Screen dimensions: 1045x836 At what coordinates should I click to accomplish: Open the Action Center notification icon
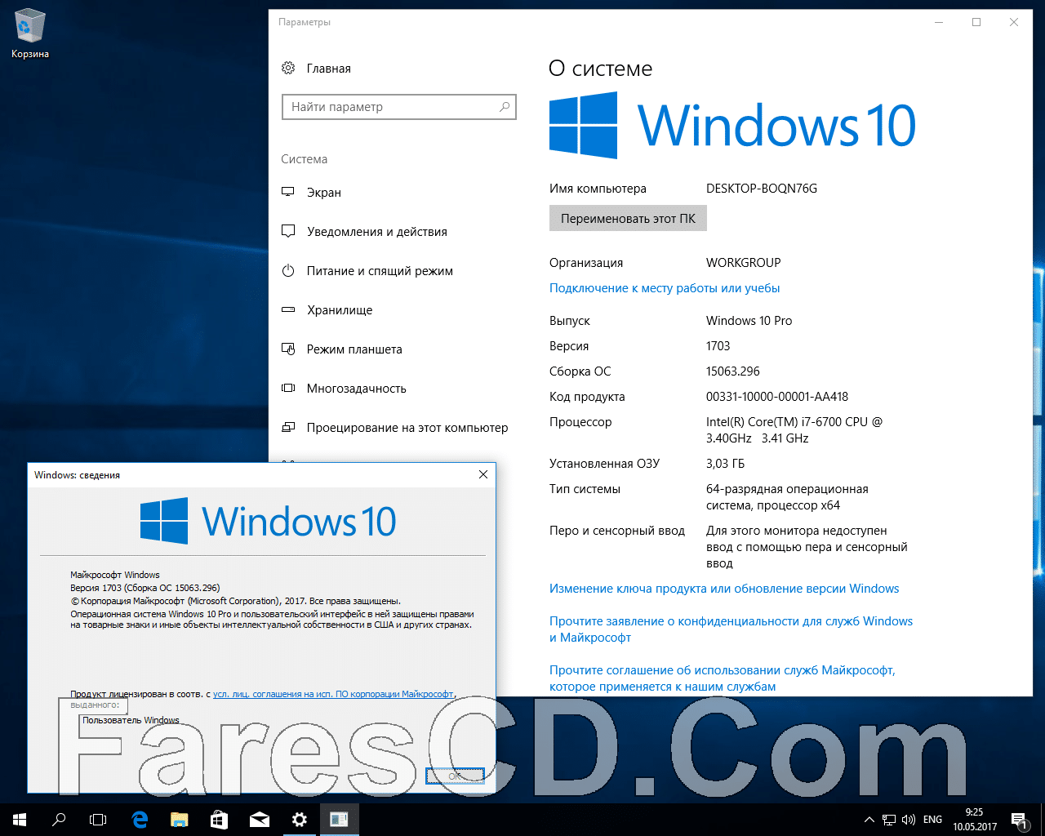pyautogui.click(x=1019, y=820)
